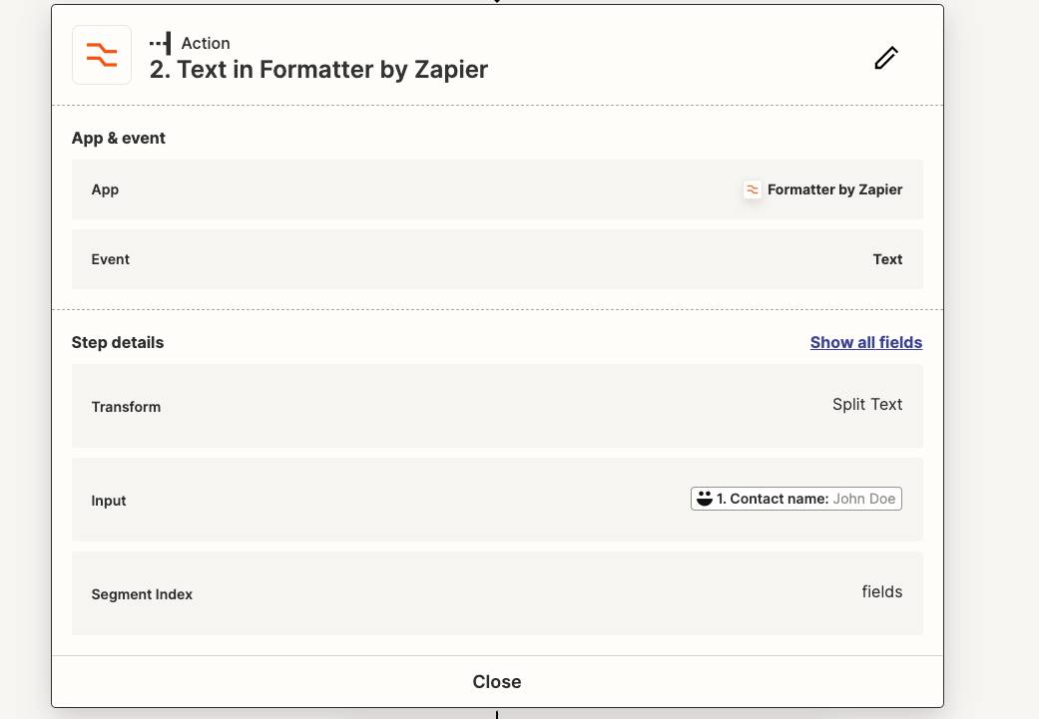Open the Show all fields link

coord(866,342)
